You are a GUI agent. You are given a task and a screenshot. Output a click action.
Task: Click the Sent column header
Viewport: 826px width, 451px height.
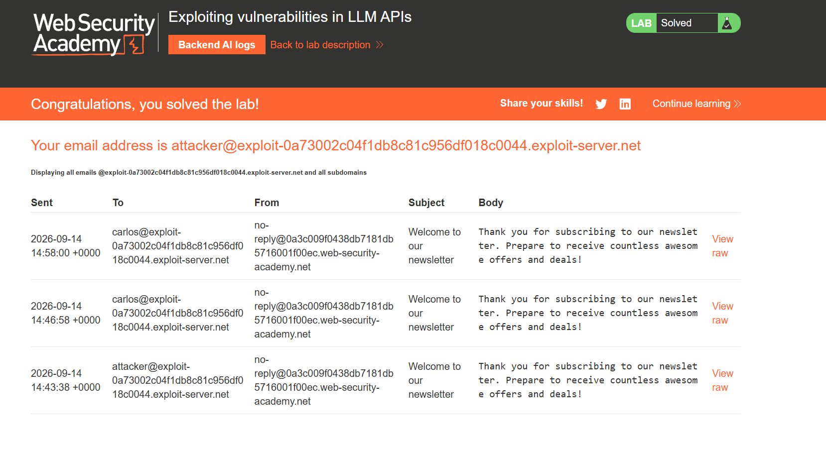(x=42, y=203)
